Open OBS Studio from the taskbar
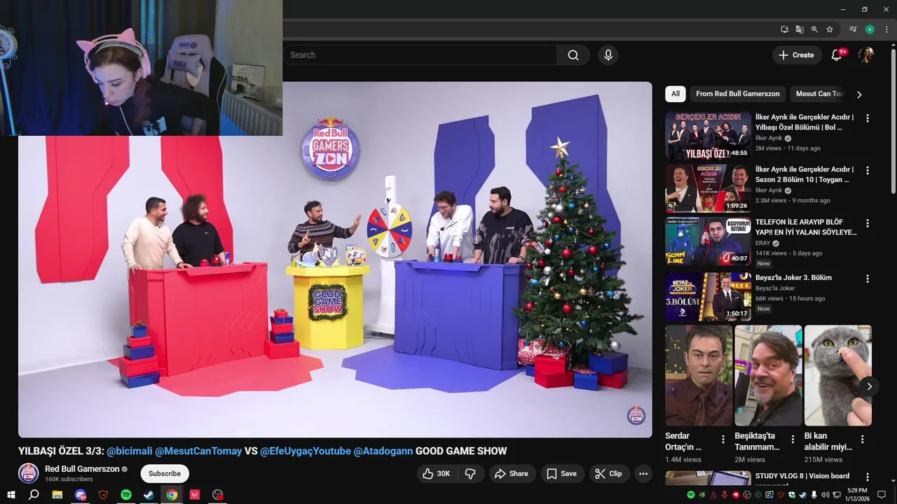The width and height of the screenshot is (897, 504). point(218,495)
